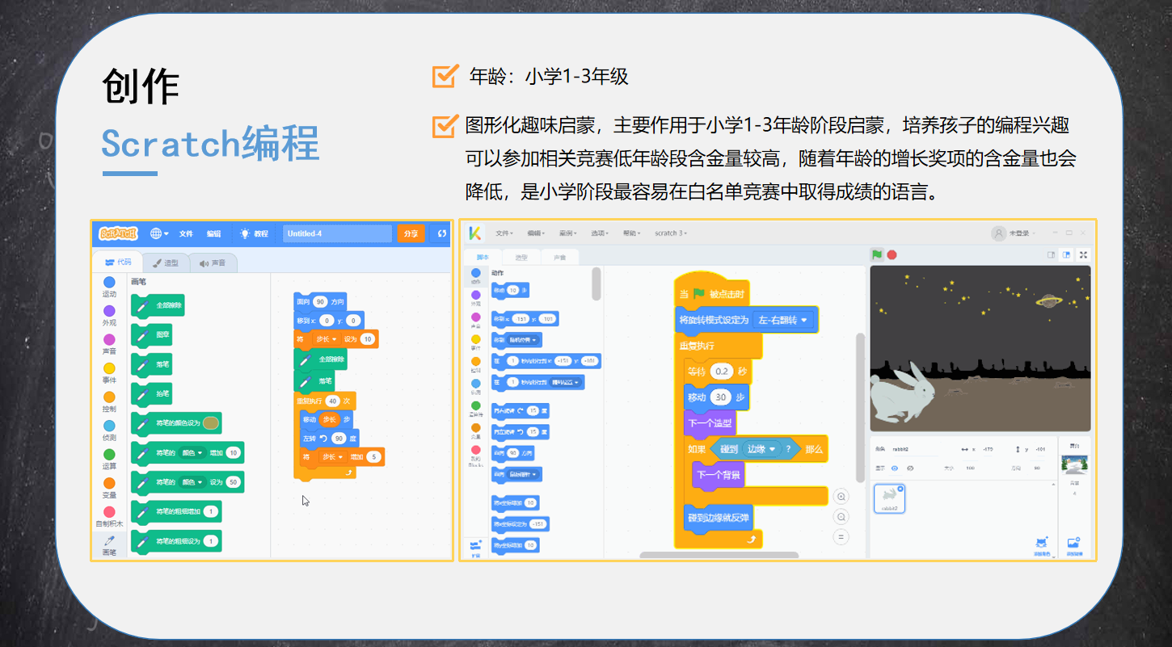Image resolution: width=1172 pixels, height=647 pixels.
Task: Enter fullscreen stage mode
Action: coord(1083,254)
